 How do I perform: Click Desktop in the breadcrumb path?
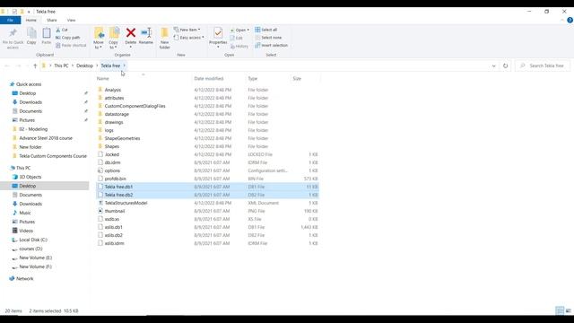click(84, 65)
